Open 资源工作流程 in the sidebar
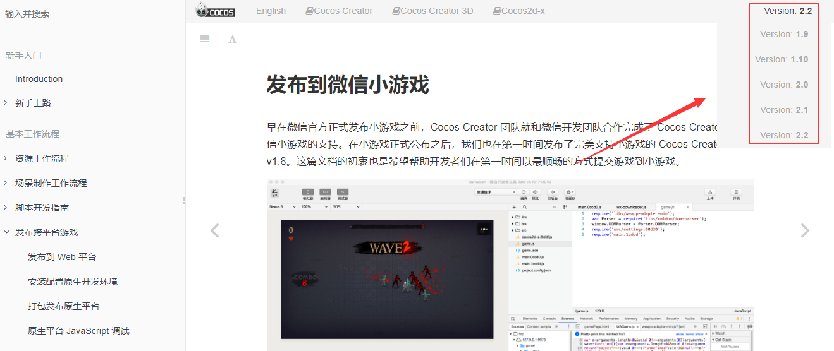This screenshot has height=351, width=834. tap(42, 158)
